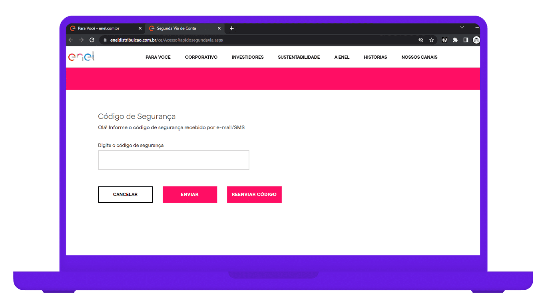Close the 'Segunda Via de Conta' tab
This screenshot has height=307, width=546.
coord(219,28)
